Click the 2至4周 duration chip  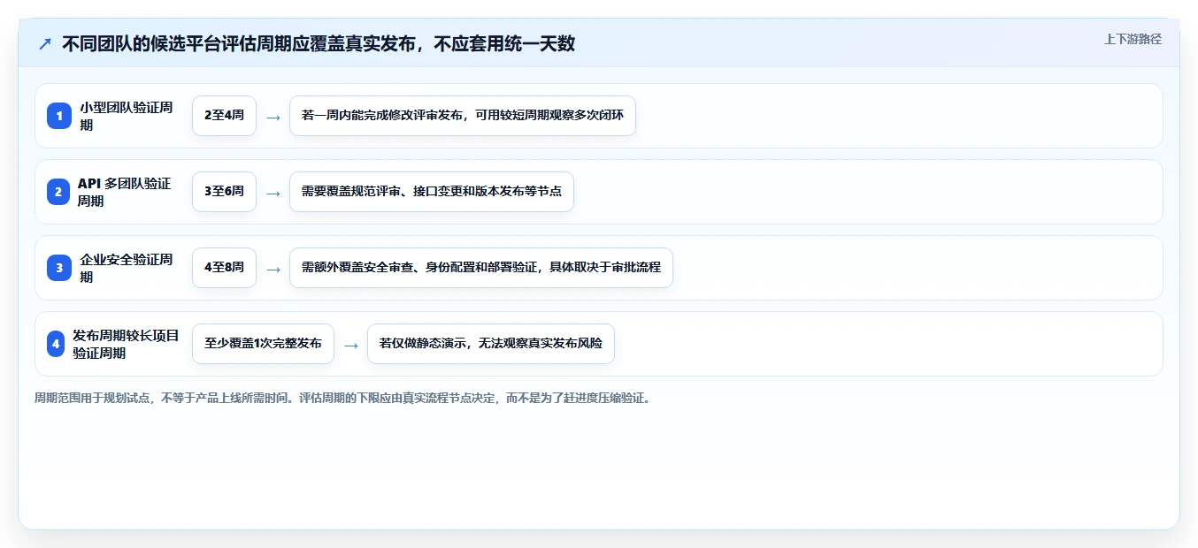(224, 116)
